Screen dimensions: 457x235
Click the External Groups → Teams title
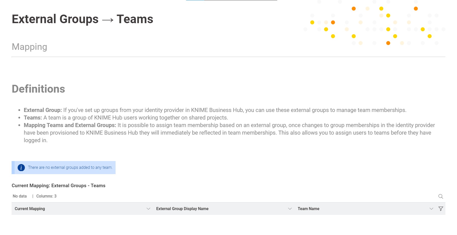[82, 19]
